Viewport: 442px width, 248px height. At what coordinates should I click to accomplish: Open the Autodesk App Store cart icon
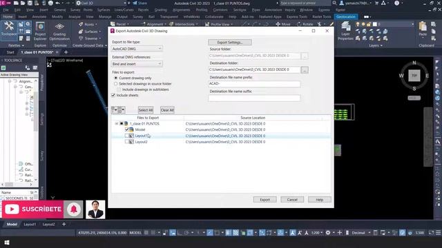coord(376,3)
